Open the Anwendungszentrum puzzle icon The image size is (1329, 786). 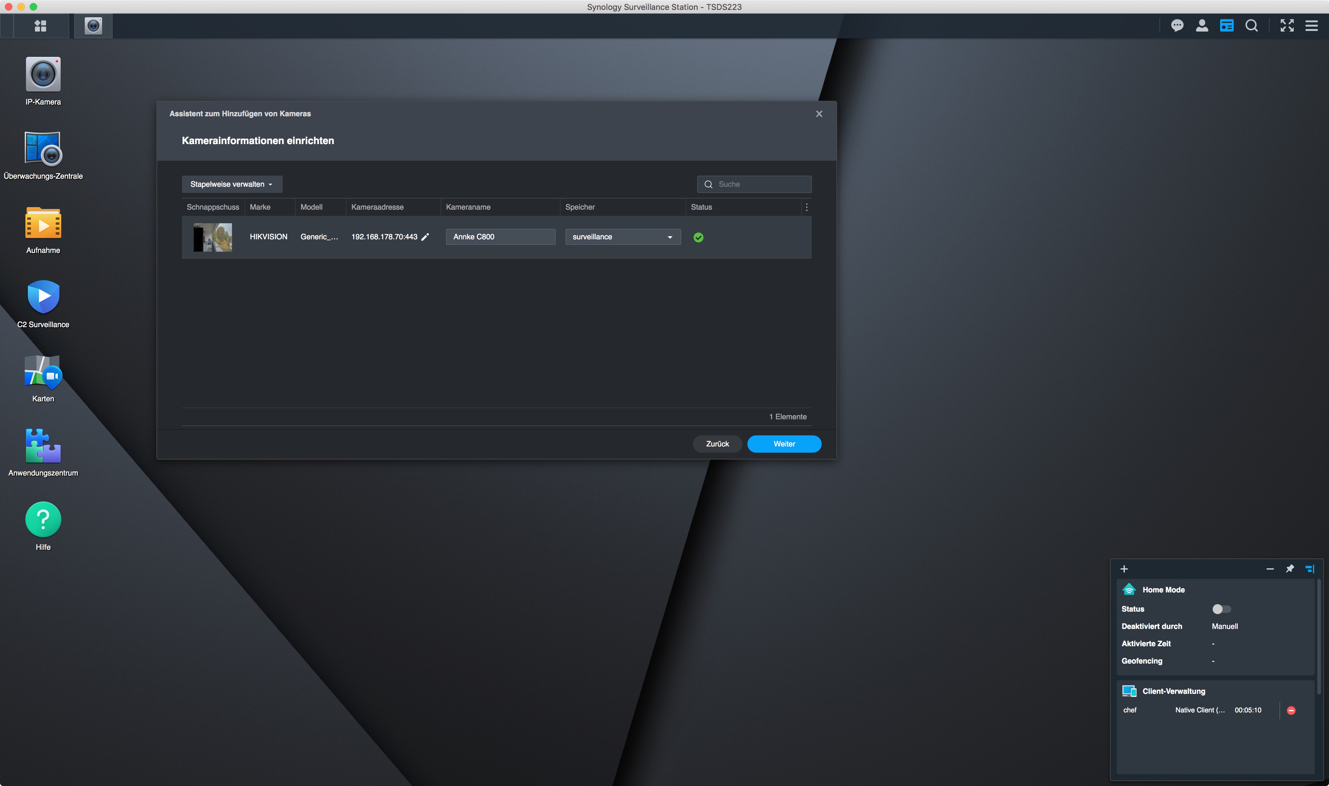point(43,446)
